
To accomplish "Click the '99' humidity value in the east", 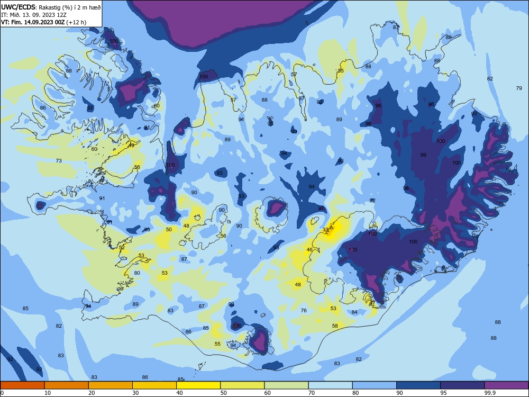I will click(x=423, y=155).
